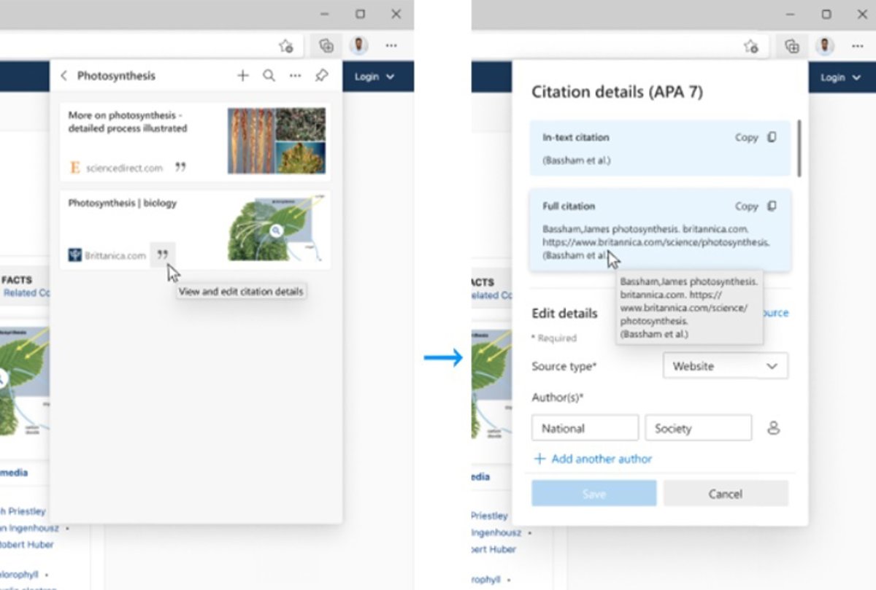876x590 pixels.
Task: Click author last name field containing Society
Action: [698, 428]
